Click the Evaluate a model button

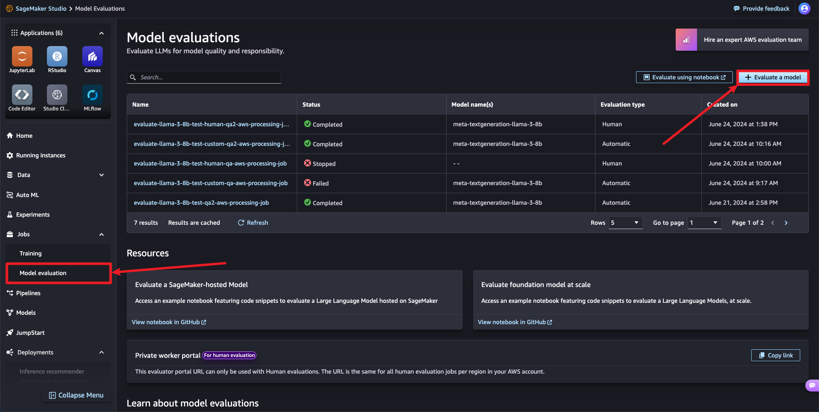click(x=773, y=77)
